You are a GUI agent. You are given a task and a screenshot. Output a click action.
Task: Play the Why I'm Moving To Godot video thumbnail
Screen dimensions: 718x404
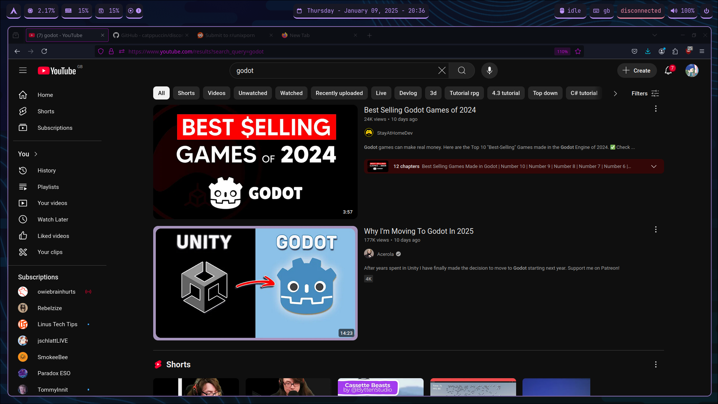pos(255,283)
